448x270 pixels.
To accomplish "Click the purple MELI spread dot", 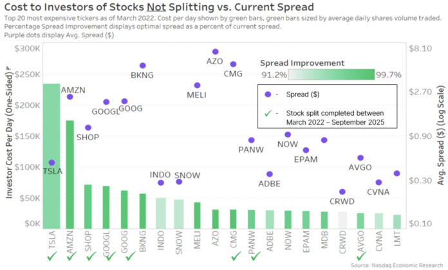I will click(197, 85).
